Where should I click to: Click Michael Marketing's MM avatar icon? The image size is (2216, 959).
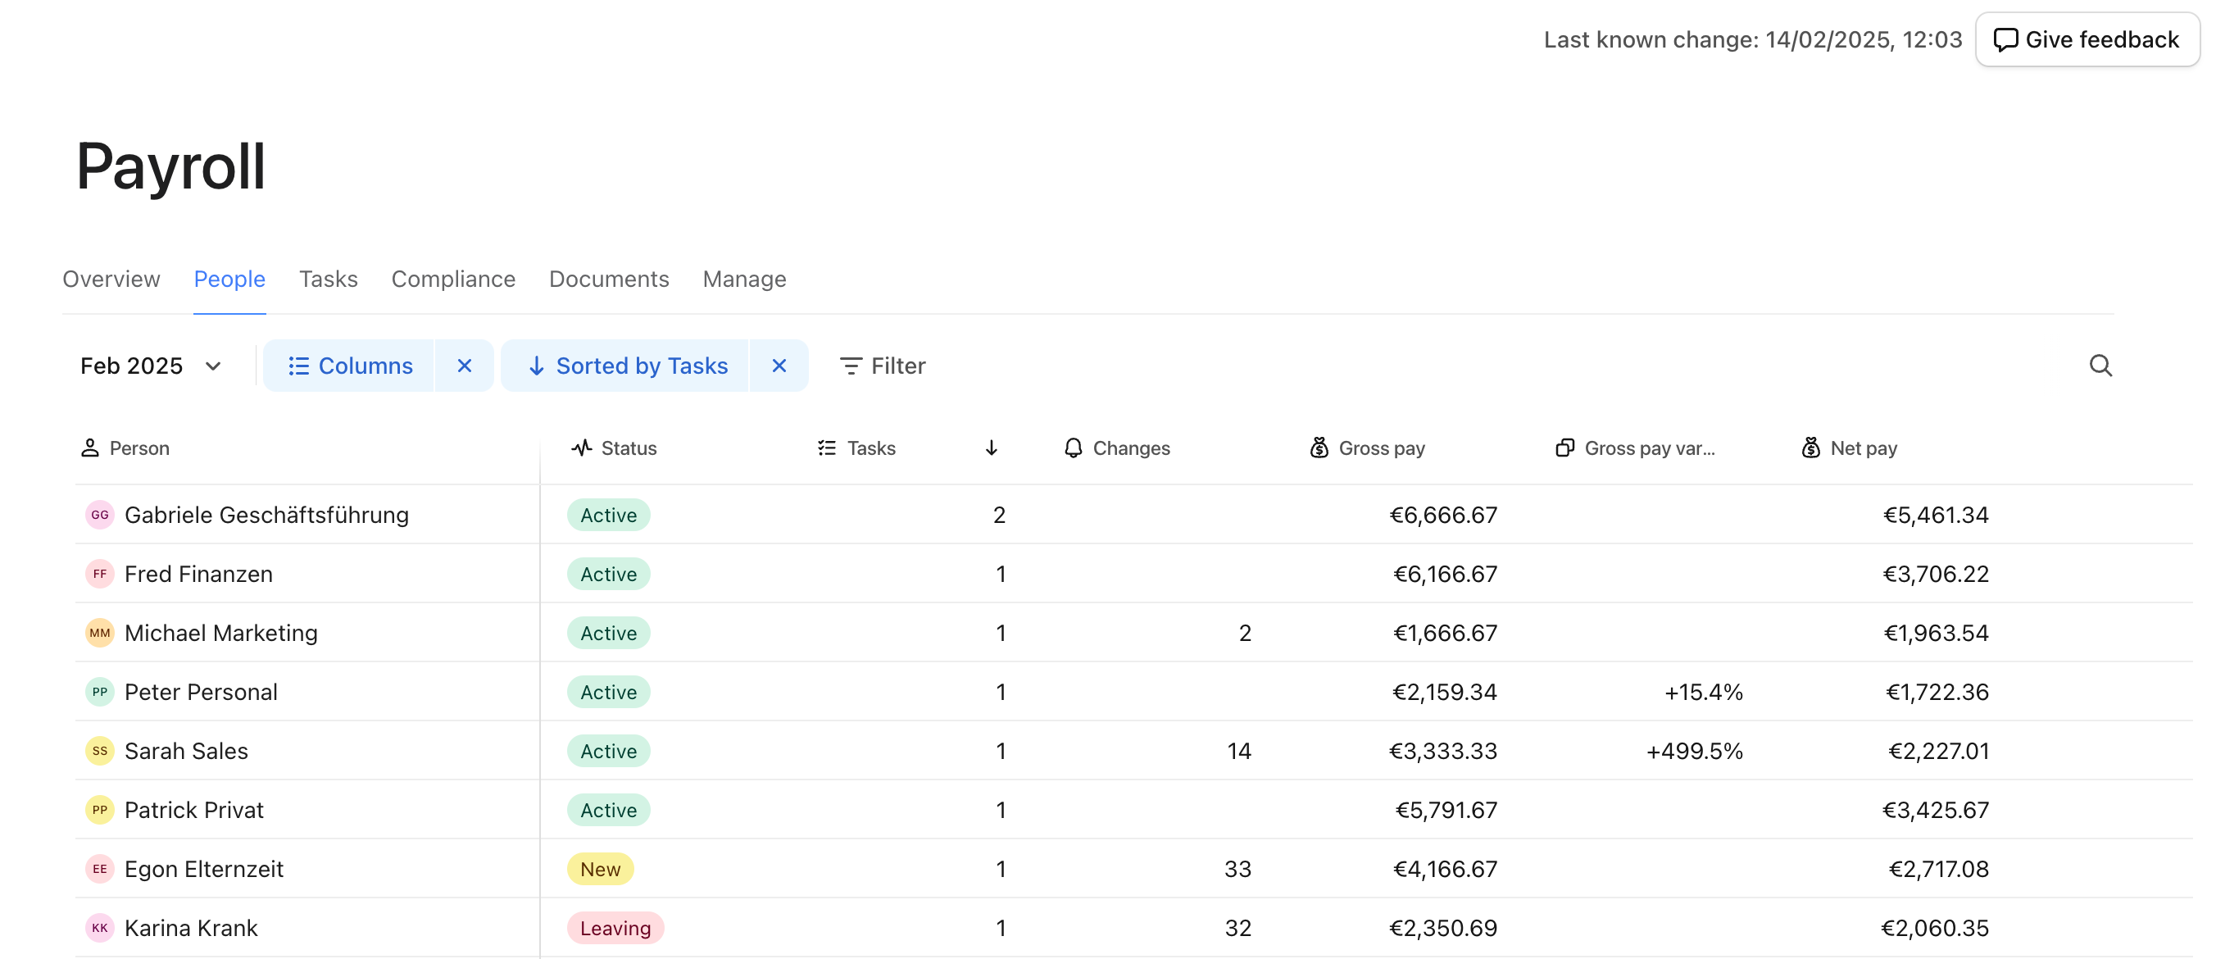tap(100, 633)
